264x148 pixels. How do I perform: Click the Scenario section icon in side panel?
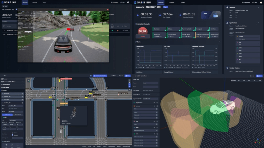point(227,7)
